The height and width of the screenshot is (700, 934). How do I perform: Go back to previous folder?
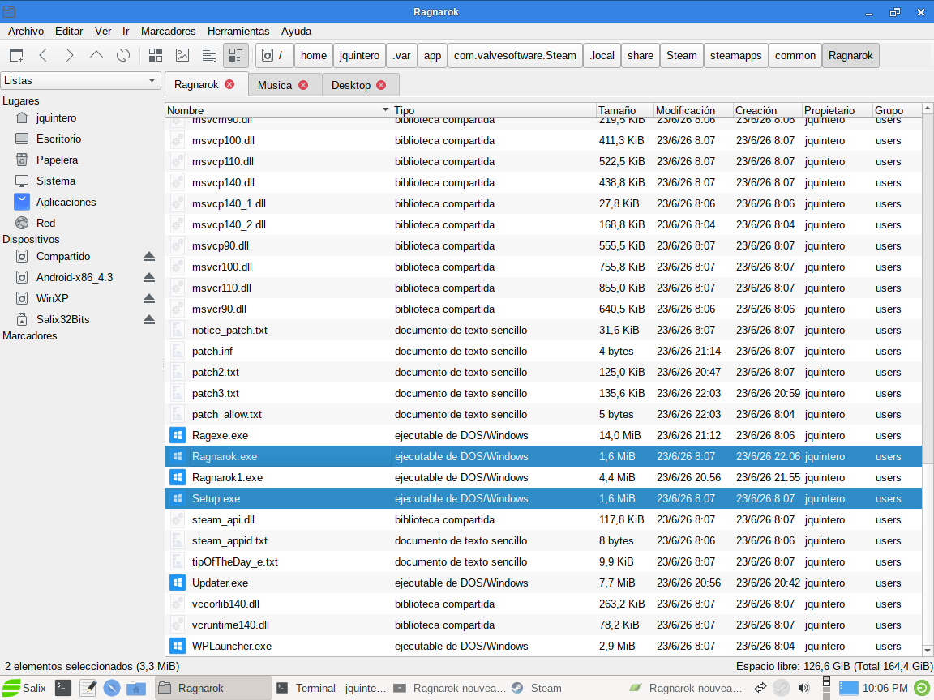(43, 55)
